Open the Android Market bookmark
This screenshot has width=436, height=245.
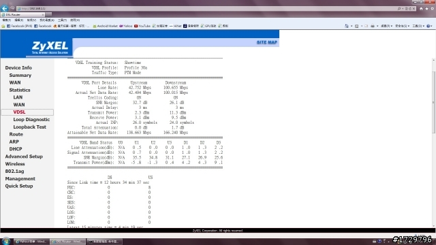coord(106,26)
